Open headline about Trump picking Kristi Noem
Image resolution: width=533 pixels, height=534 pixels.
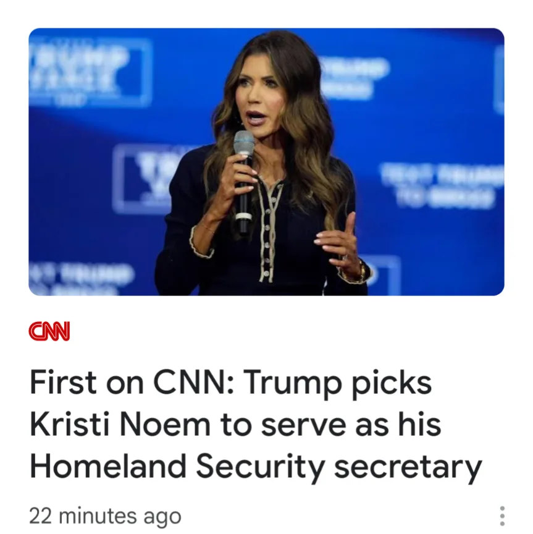[256, 425]
